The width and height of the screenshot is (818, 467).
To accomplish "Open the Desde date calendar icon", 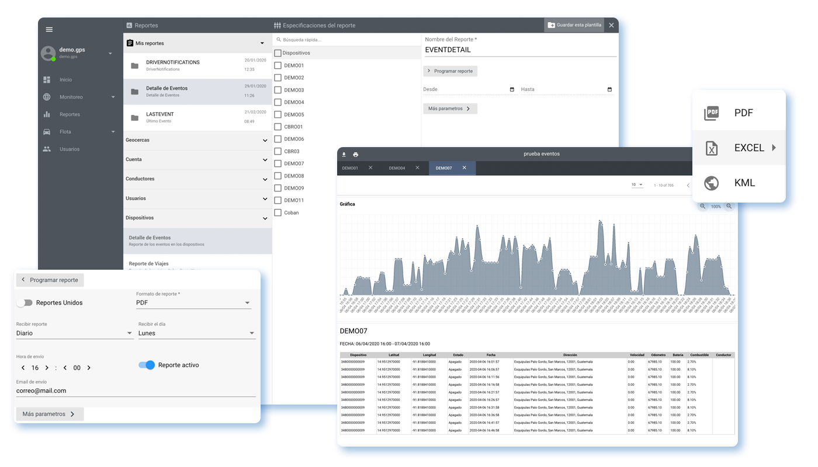I will click(512, 89).
